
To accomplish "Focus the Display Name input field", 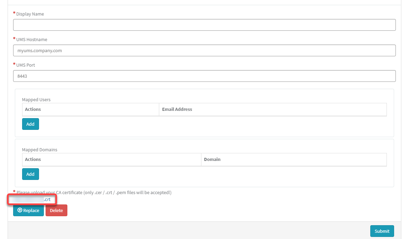I will (x=204, y=25).
